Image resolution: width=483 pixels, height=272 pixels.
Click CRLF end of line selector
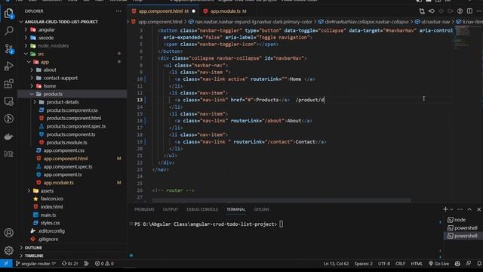[x=400, y=264]
